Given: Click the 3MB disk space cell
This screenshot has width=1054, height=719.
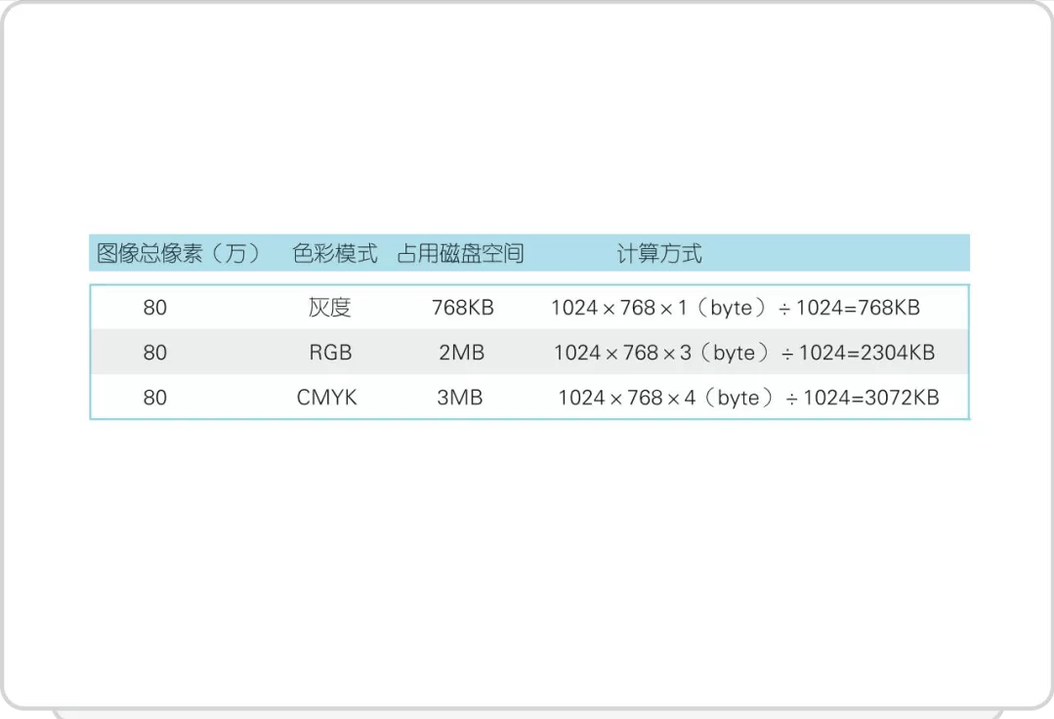Looking at the screenshot, I should click(460, 398).
